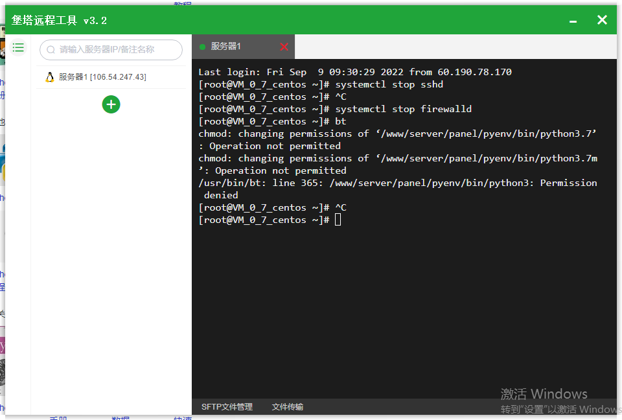
Task: Minimize the 堡塔远程工具 window
Action: (573, 21)
